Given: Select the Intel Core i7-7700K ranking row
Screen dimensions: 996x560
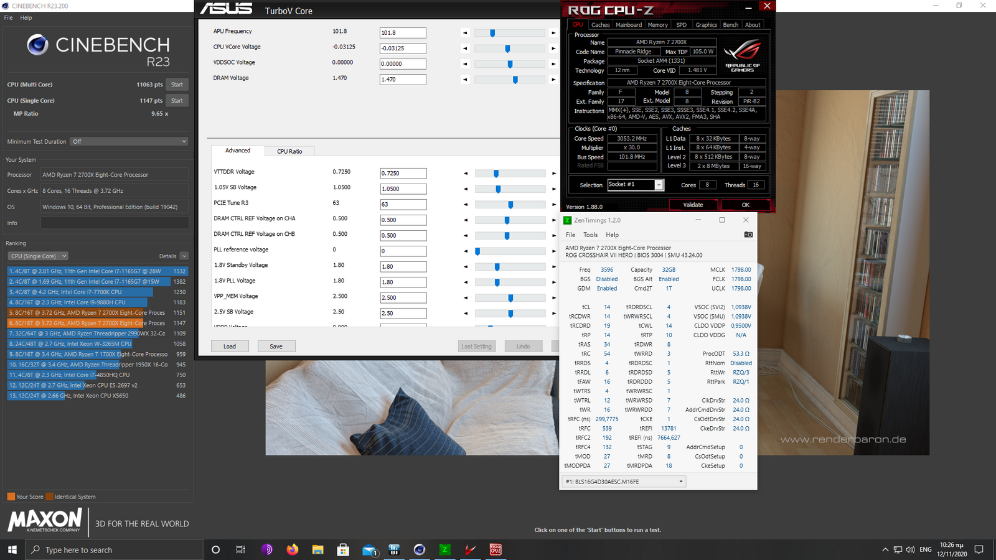Looking at the screenshot, I should click(97, 292).
